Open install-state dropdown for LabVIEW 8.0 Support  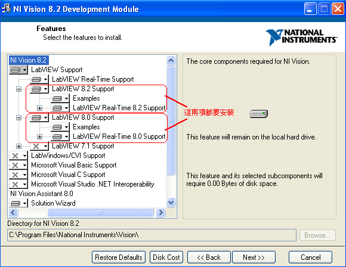point(39,117)
